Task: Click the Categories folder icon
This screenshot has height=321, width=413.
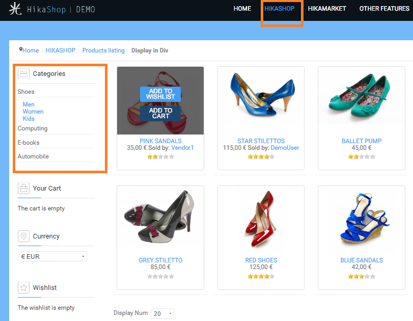Action: [23, 74]
